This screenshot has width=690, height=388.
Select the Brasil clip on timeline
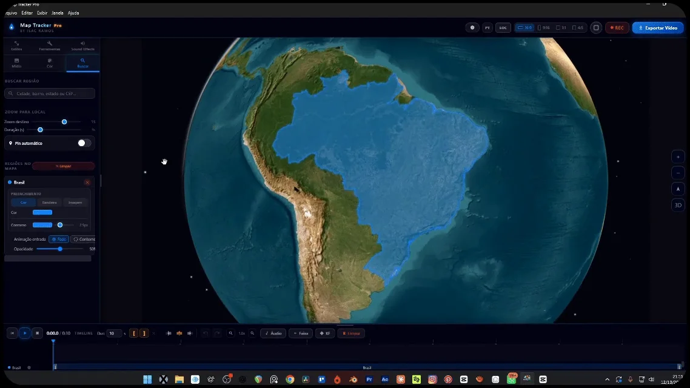(x=367, y=367)
